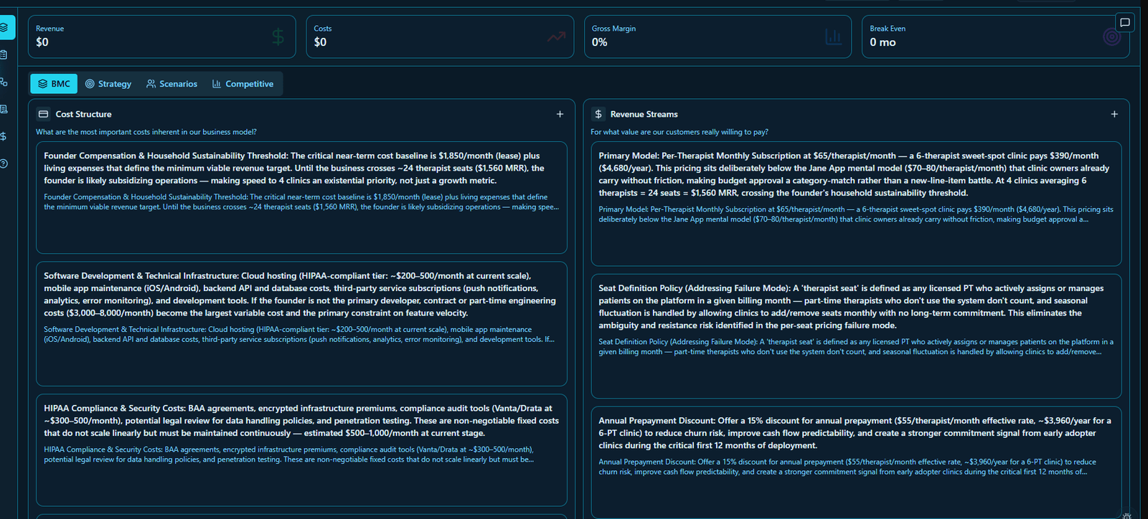Viewport: 1148px width, 519px height.
Task: Open the HIPAA Compliance & Security Costs card
Action: 301,450
